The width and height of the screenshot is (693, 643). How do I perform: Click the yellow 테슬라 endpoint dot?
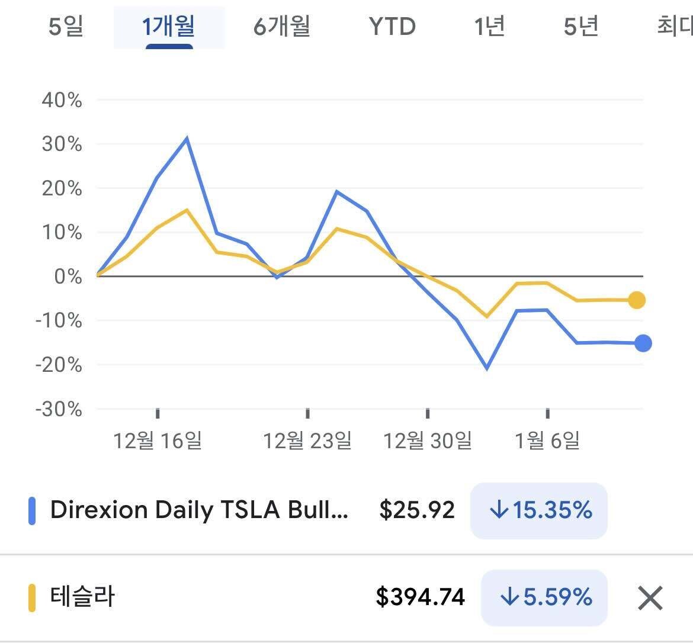(637, 300)
